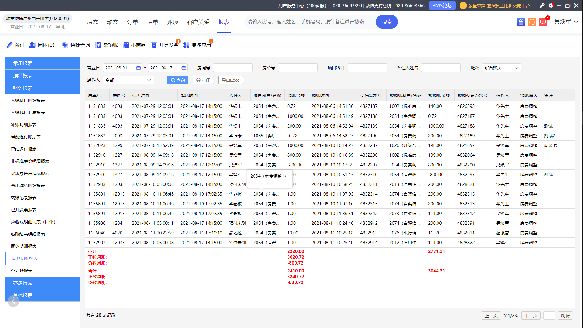Click the 查询 query button
The height and width of the screenshot is (328, 583).
(x=178, y=80)
